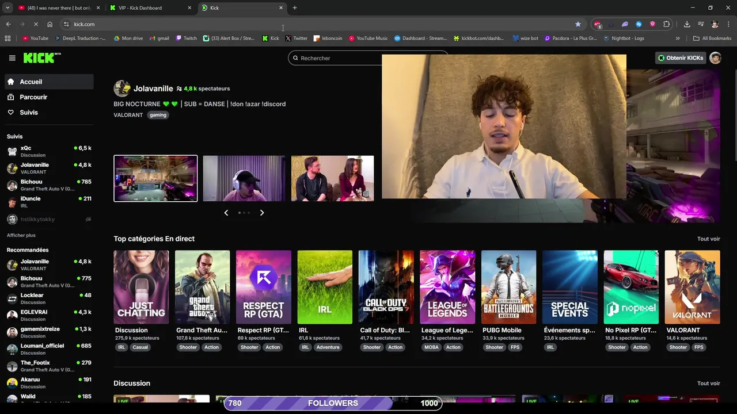Open the Twitch bookmark
The width and height of the screenshot is (737, 414).
click(x=187, y=39)
